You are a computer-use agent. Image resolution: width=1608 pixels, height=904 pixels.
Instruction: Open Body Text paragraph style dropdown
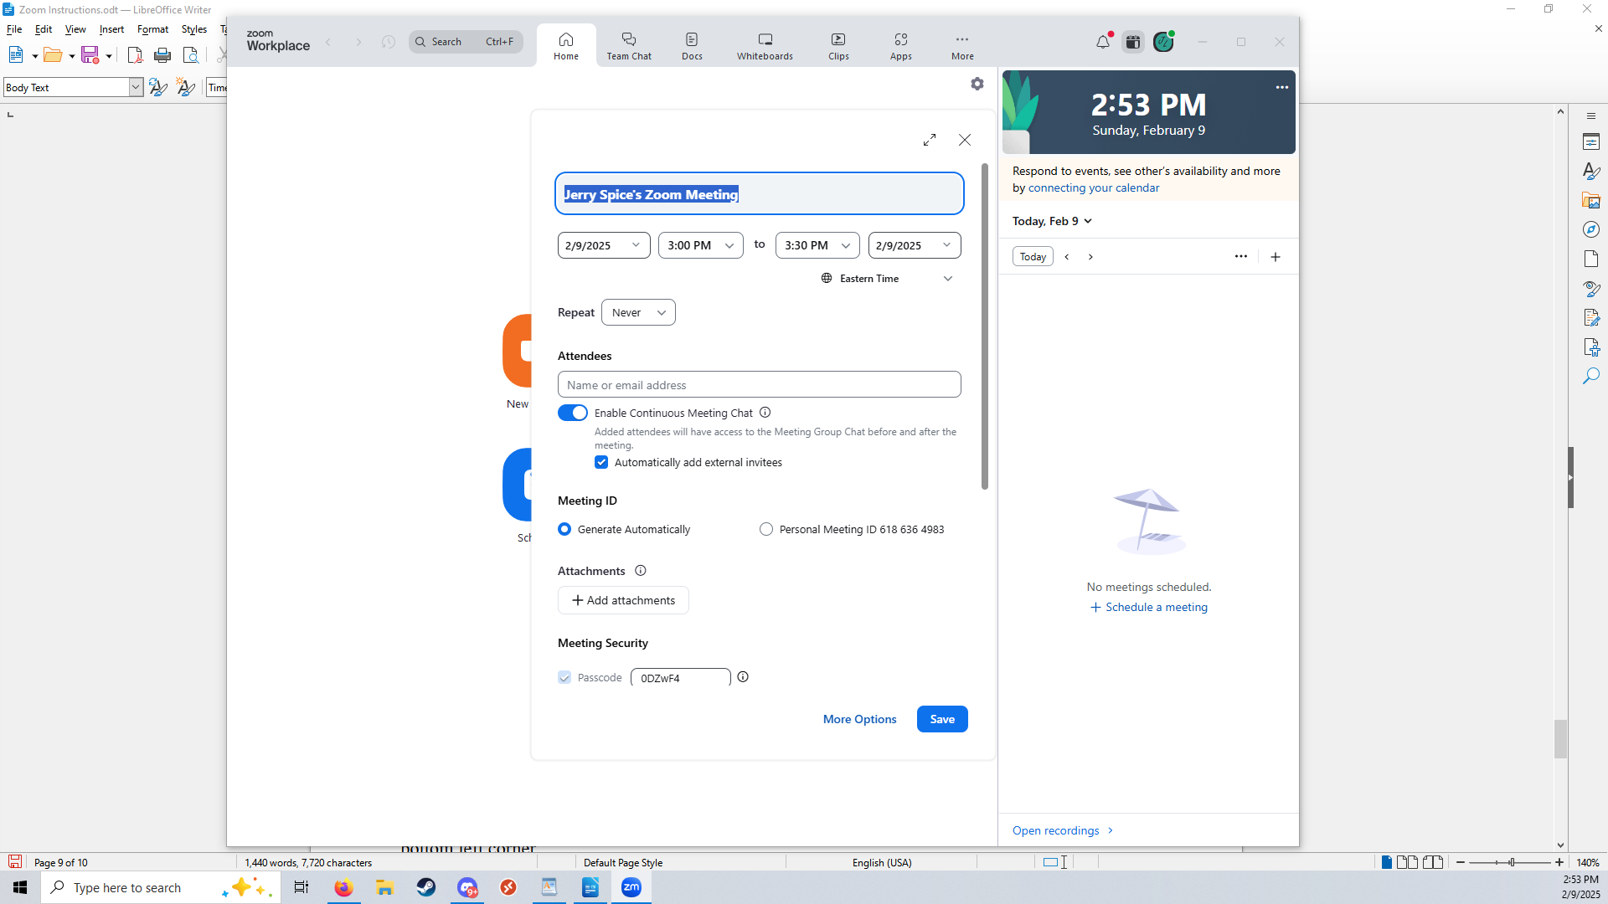tap(136, 87)
